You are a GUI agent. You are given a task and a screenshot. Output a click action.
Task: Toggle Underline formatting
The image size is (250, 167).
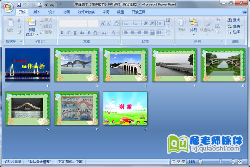[75, 33]
